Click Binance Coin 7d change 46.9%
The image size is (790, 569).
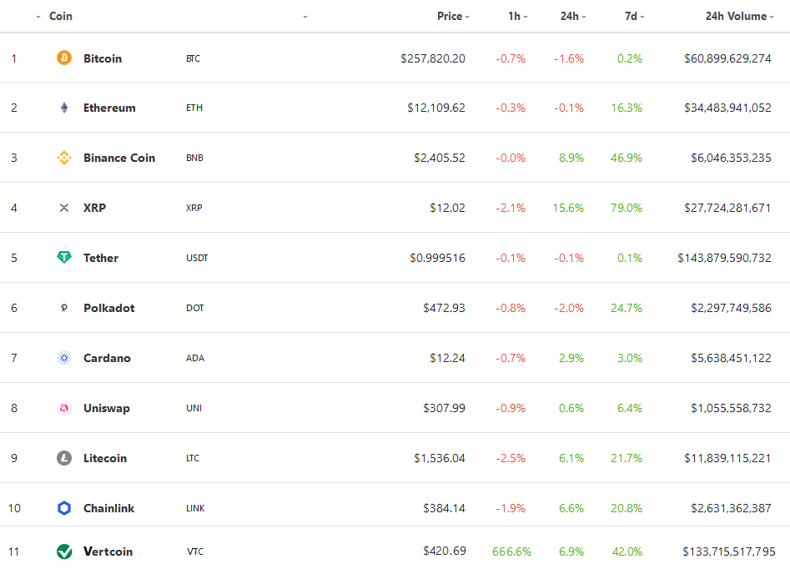tap(626, 158)
